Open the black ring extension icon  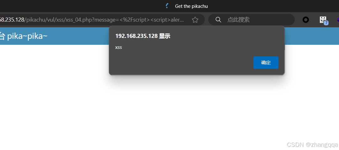coord(305,20)
